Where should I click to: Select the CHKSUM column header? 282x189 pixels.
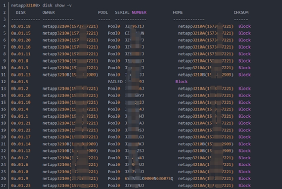click(x=241, y=12)
